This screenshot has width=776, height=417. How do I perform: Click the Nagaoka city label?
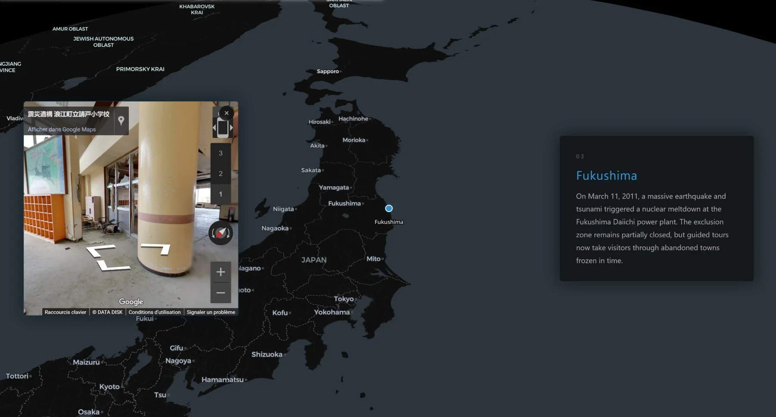pyautogui.click(x=275, y=228)
